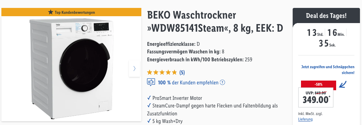Viewport: 362px width, 125px height.
Task: Click the next image arrow on product gallery
Action: point(134,69)
